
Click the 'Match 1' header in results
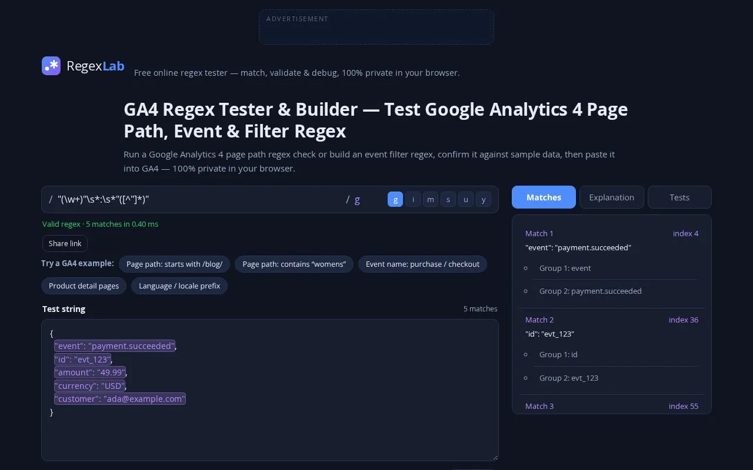coord(539,234)
